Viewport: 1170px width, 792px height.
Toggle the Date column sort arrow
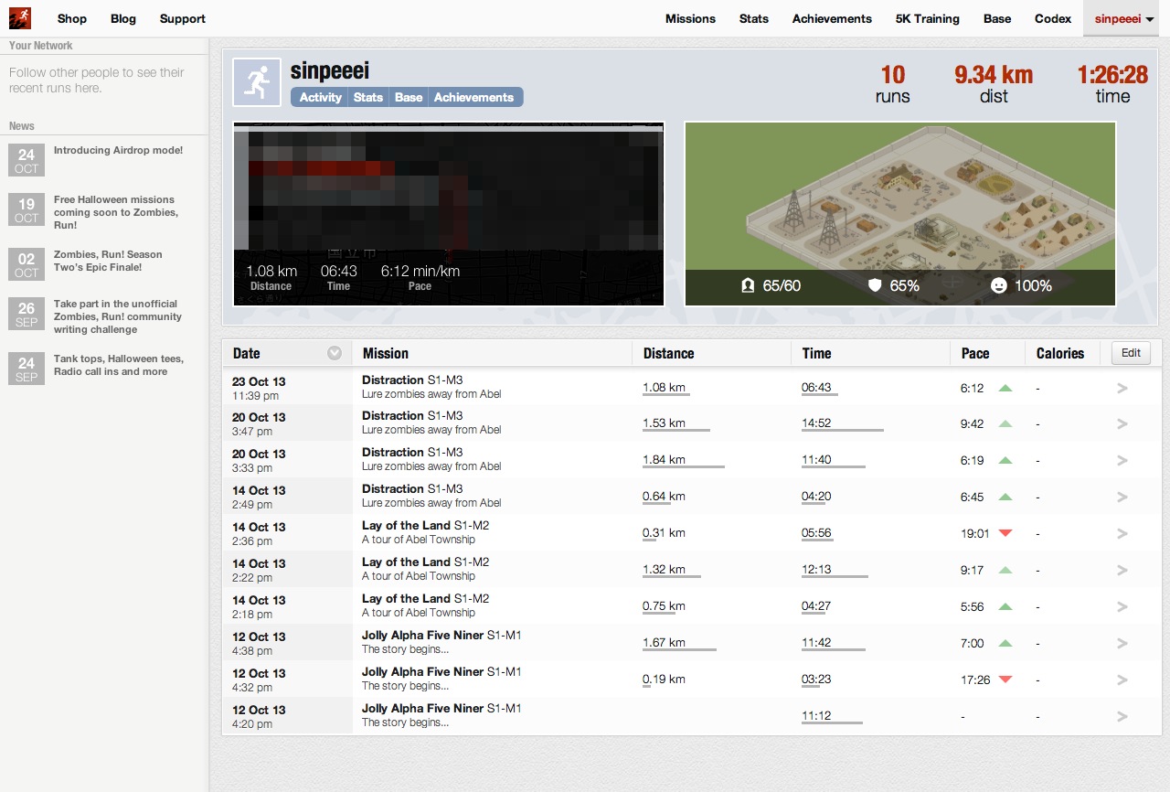335,353
